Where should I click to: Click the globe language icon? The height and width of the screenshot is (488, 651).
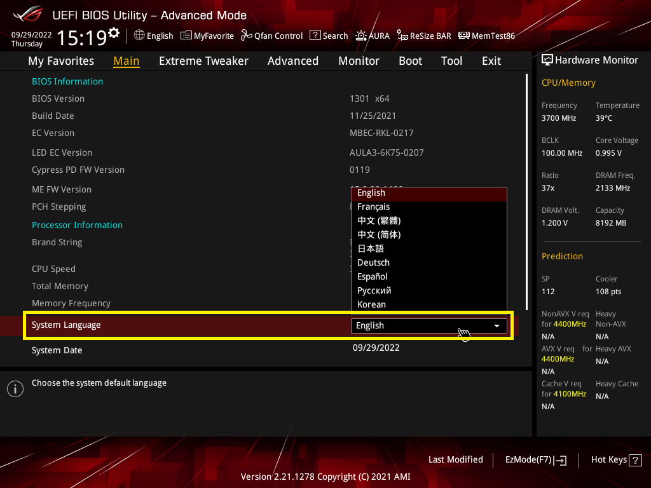tap(139, 36)
